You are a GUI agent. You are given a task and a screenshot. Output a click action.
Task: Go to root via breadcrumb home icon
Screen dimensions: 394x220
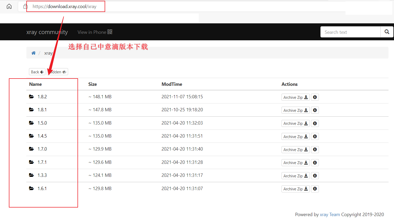33,53
